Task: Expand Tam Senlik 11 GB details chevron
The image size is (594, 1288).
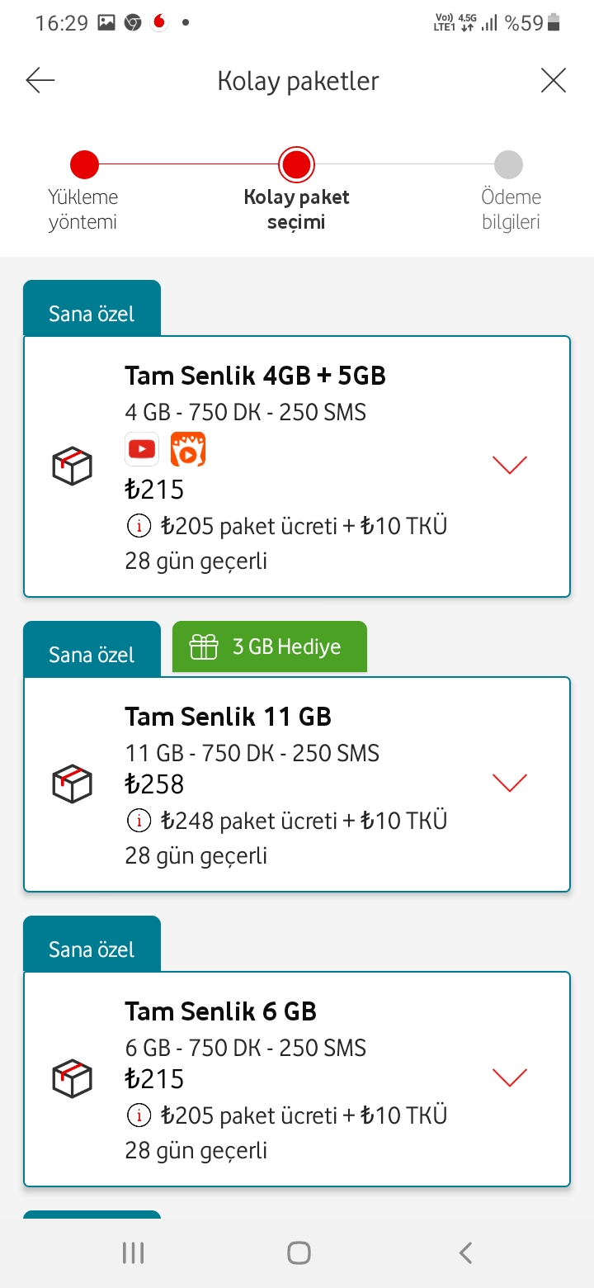Action: coord(509,782)
